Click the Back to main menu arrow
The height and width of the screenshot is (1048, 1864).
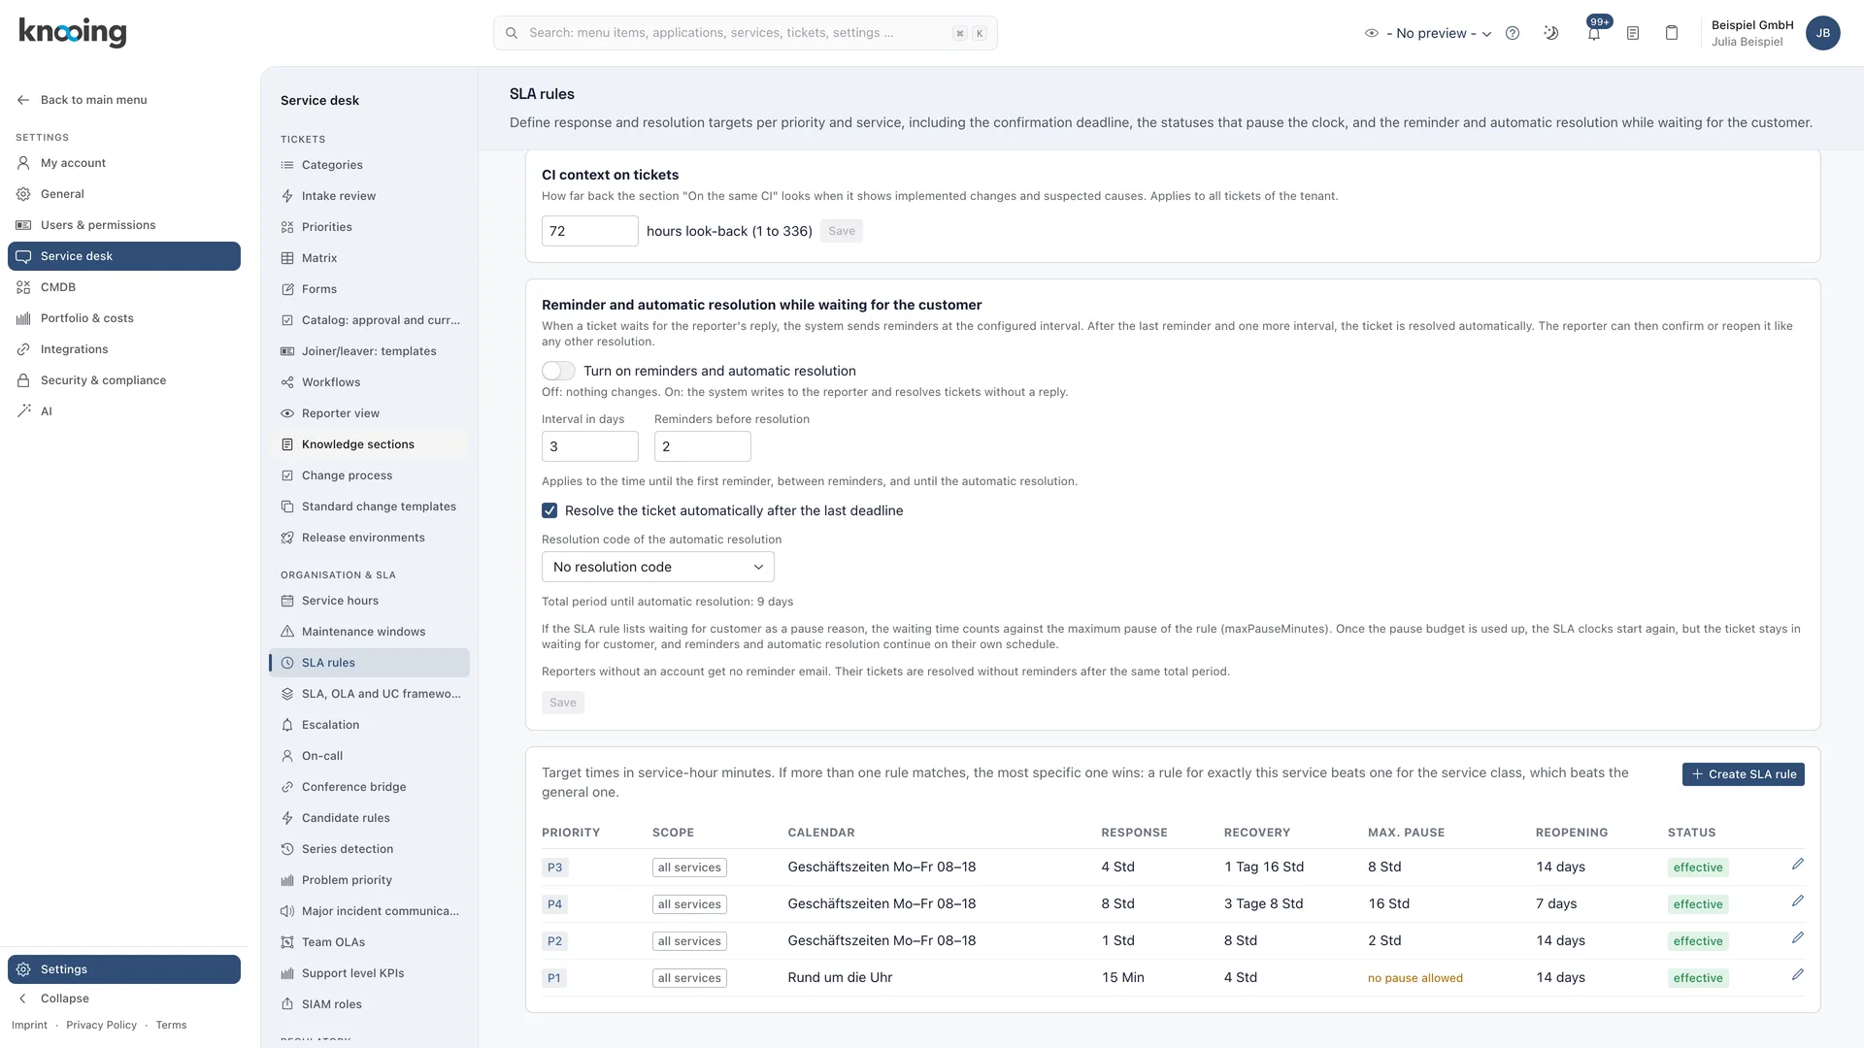tap(23, 100)
